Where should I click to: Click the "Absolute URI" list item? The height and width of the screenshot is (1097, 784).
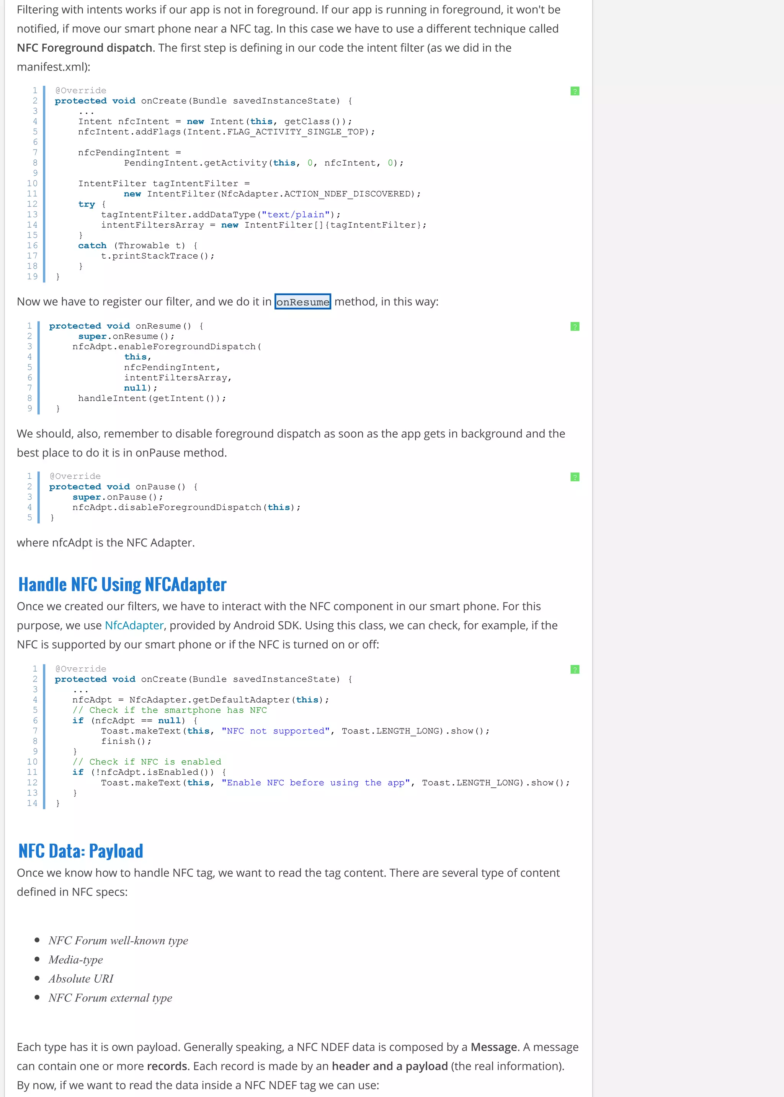[x=81, y=979]
